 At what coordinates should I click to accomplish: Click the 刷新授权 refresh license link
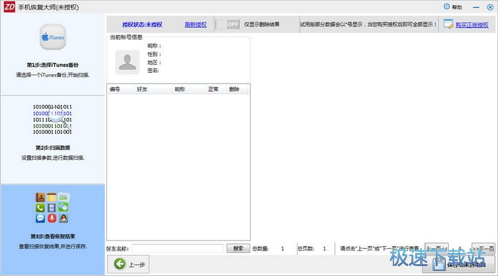point(195,25)
